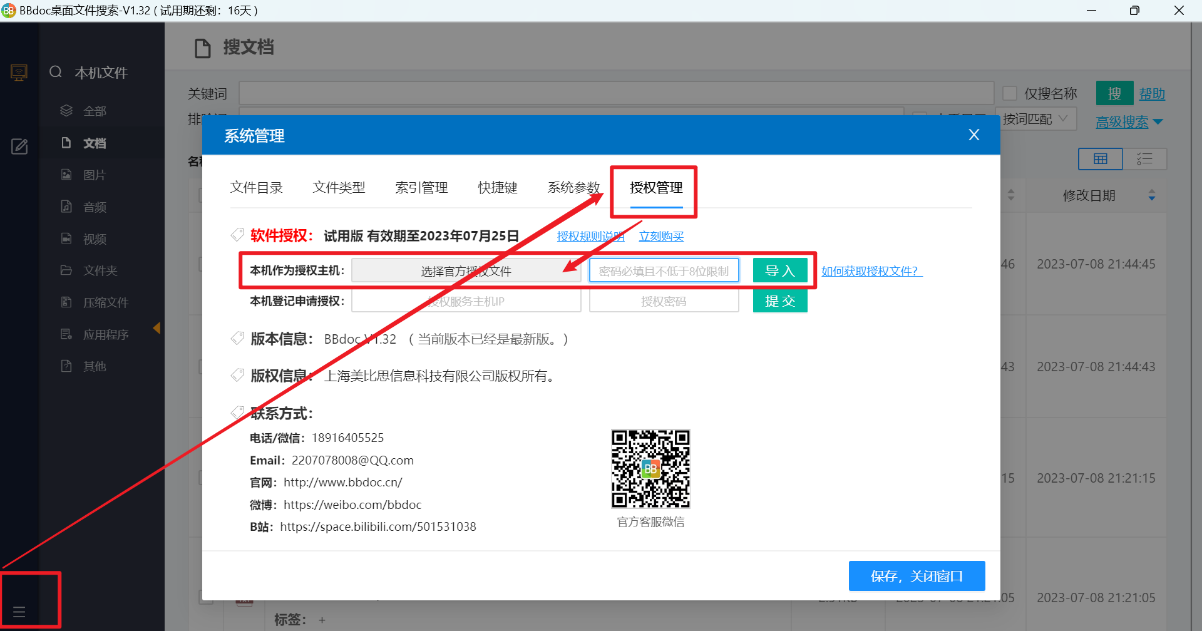1202x631 pixels.
Task: Focus the 关键词 search field
Action: [617, 93]
